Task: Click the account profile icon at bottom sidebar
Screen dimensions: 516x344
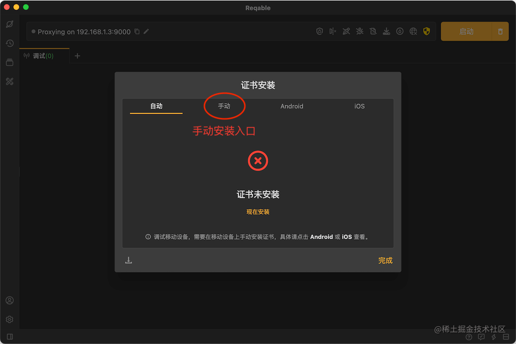Action: pos(10,300)
